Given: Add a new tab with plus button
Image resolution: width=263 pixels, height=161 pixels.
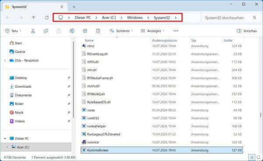Looking at the screenshot, I should click(x=74, y=7).
